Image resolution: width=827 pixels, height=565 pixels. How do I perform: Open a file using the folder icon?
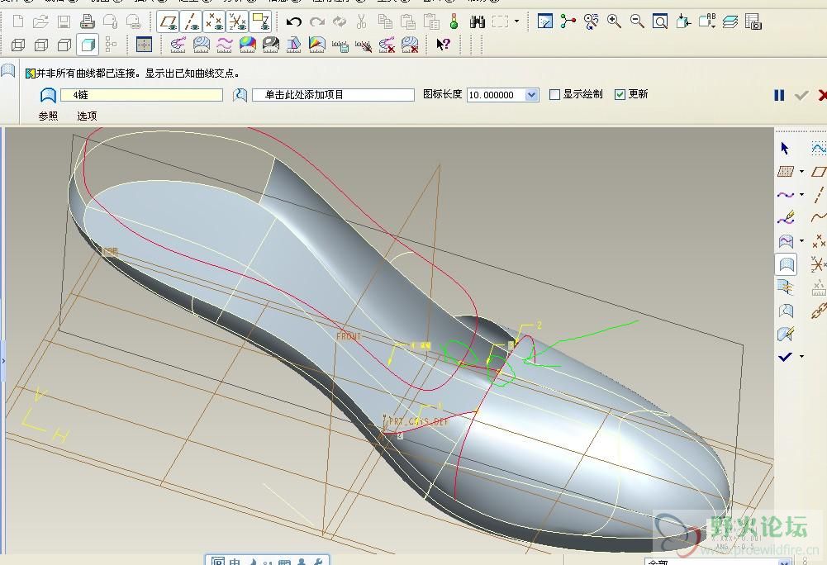40,21
